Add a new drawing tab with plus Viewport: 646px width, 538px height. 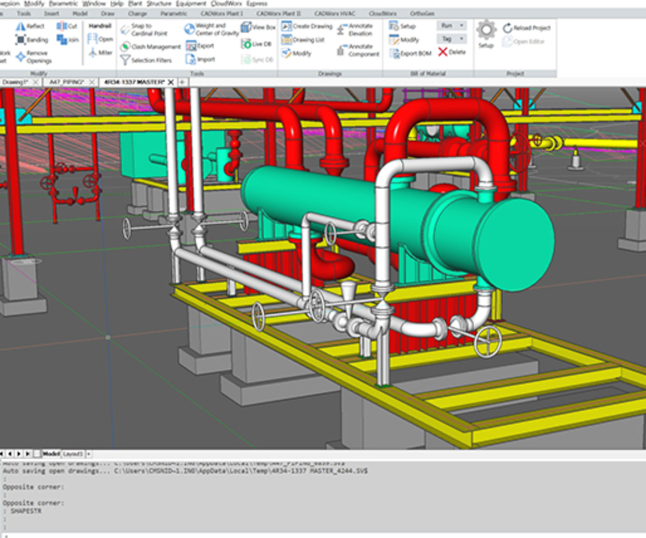(182, 82)
